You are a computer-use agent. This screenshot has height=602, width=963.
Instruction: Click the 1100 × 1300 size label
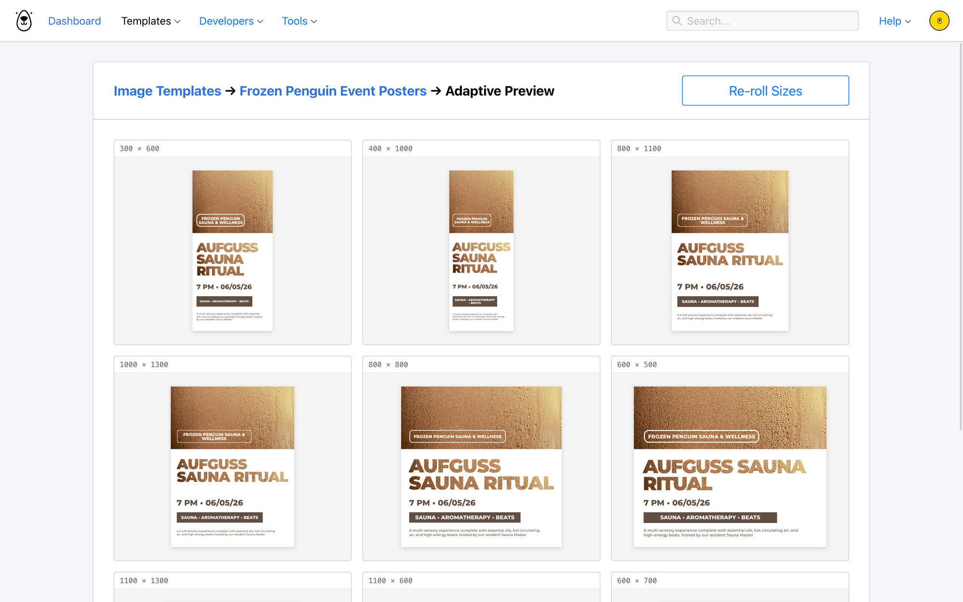coord(144,581)
